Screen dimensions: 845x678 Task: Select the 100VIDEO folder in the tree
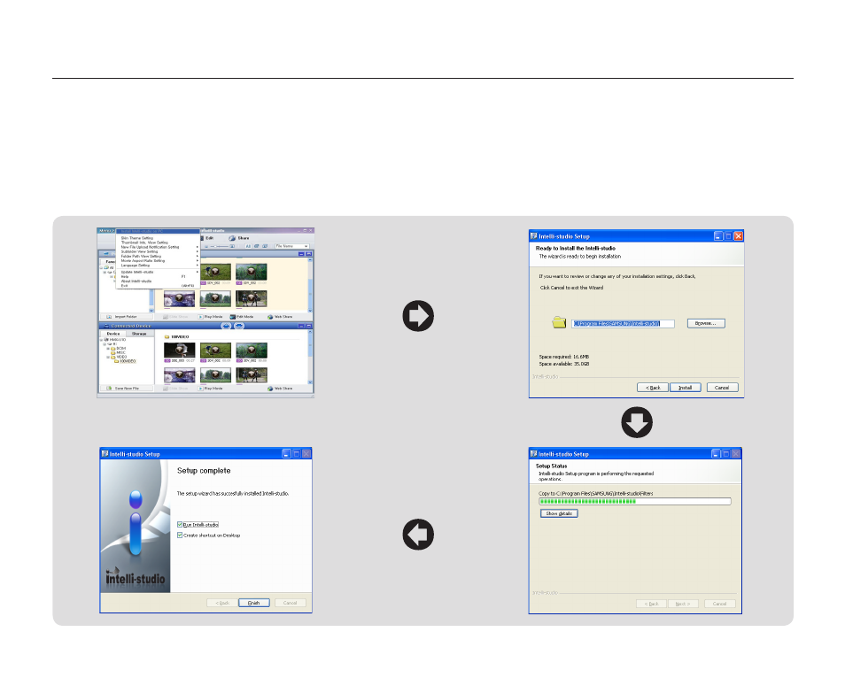(x=128, y=361)
